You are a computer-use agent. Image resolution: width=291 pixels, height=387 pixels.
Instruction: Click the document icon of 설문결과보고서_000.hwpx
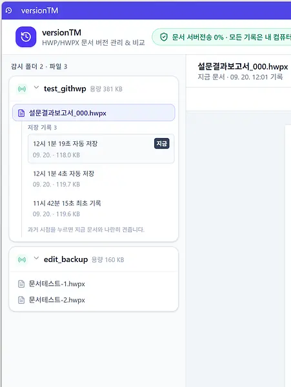pos(21,114)
